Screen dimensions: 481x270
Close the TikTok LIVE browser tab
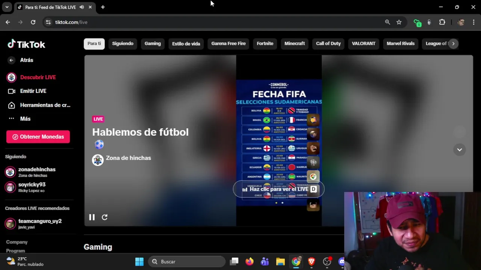coord(90,7)
